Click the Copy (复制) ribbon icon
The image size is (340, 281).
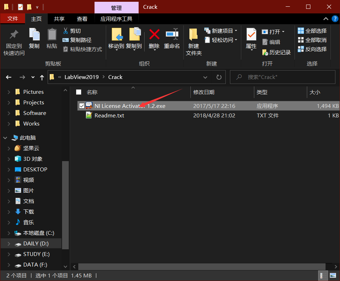click(x=34, y=35)
